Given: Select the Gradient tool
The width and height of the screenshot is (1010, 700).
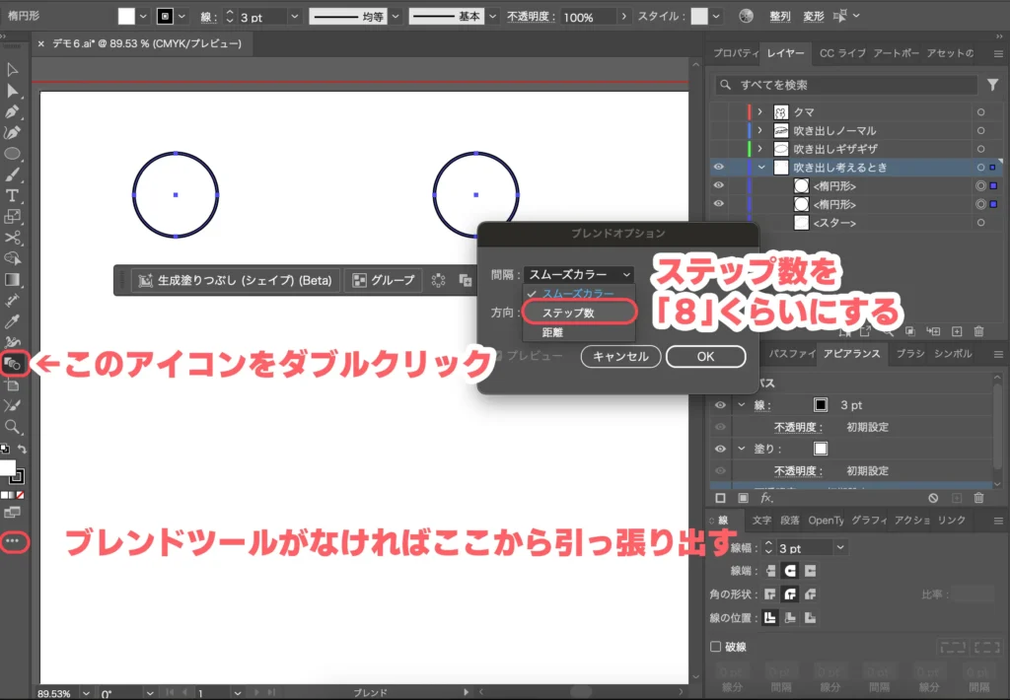Looking at the screenshot, I should click(x=13, y=278).
